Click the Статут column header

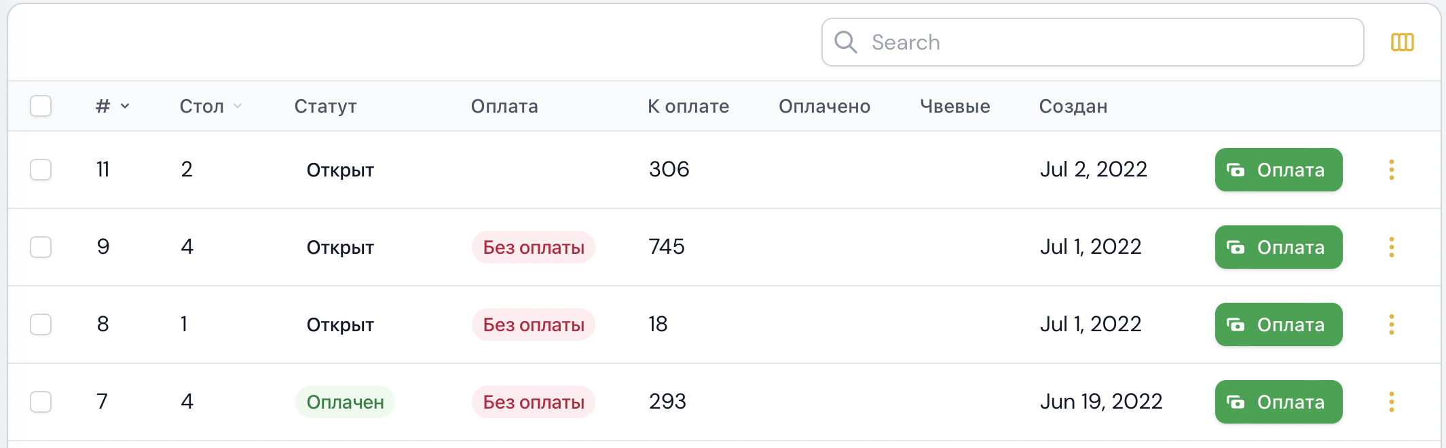[x=325, y=106]
